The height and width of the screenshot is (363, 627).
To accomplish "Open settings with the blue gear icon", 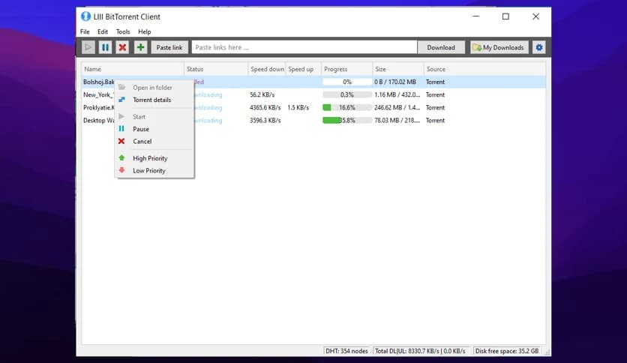I will click(x=539, y=47).
